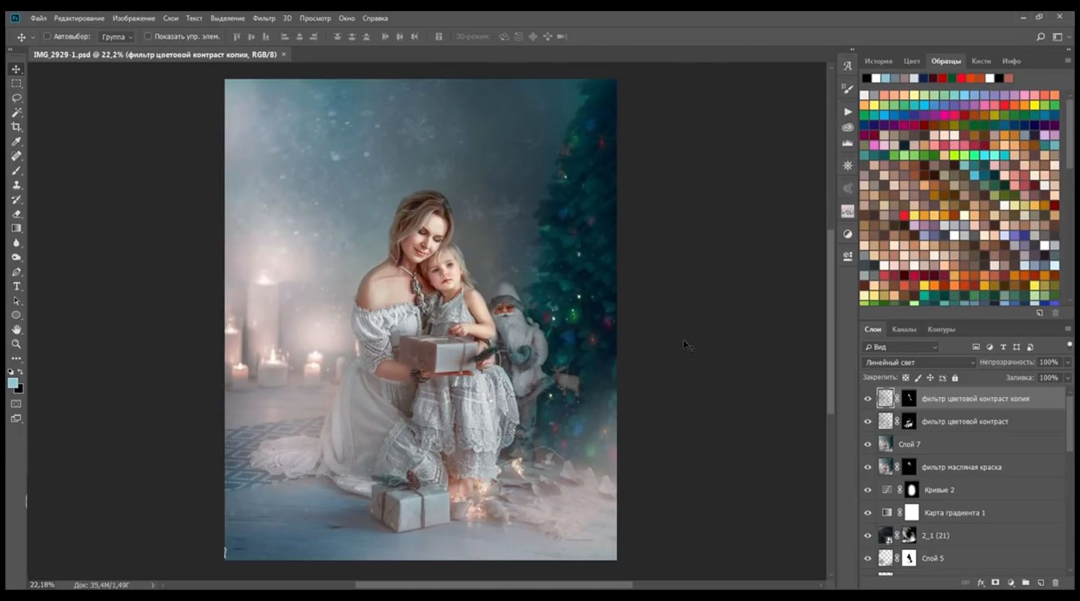Click the foreground color swatch
Viewport: 1080px width, 601px height.
(x=13, y=383)
